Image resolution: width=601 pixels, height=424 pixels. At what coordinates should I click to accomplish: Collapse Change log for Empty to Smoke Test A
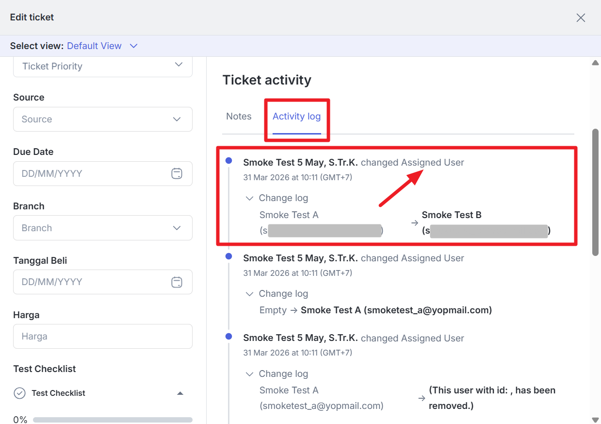pos(250,294)
